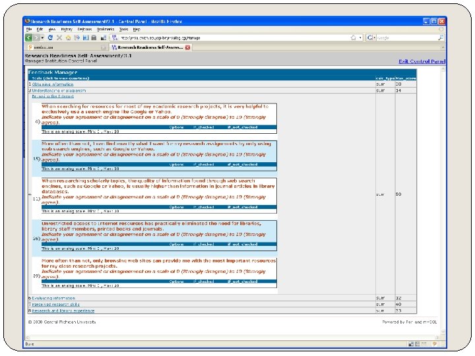Click the Exit Control Panel link

pyautogui.click(x=422, y=61)
